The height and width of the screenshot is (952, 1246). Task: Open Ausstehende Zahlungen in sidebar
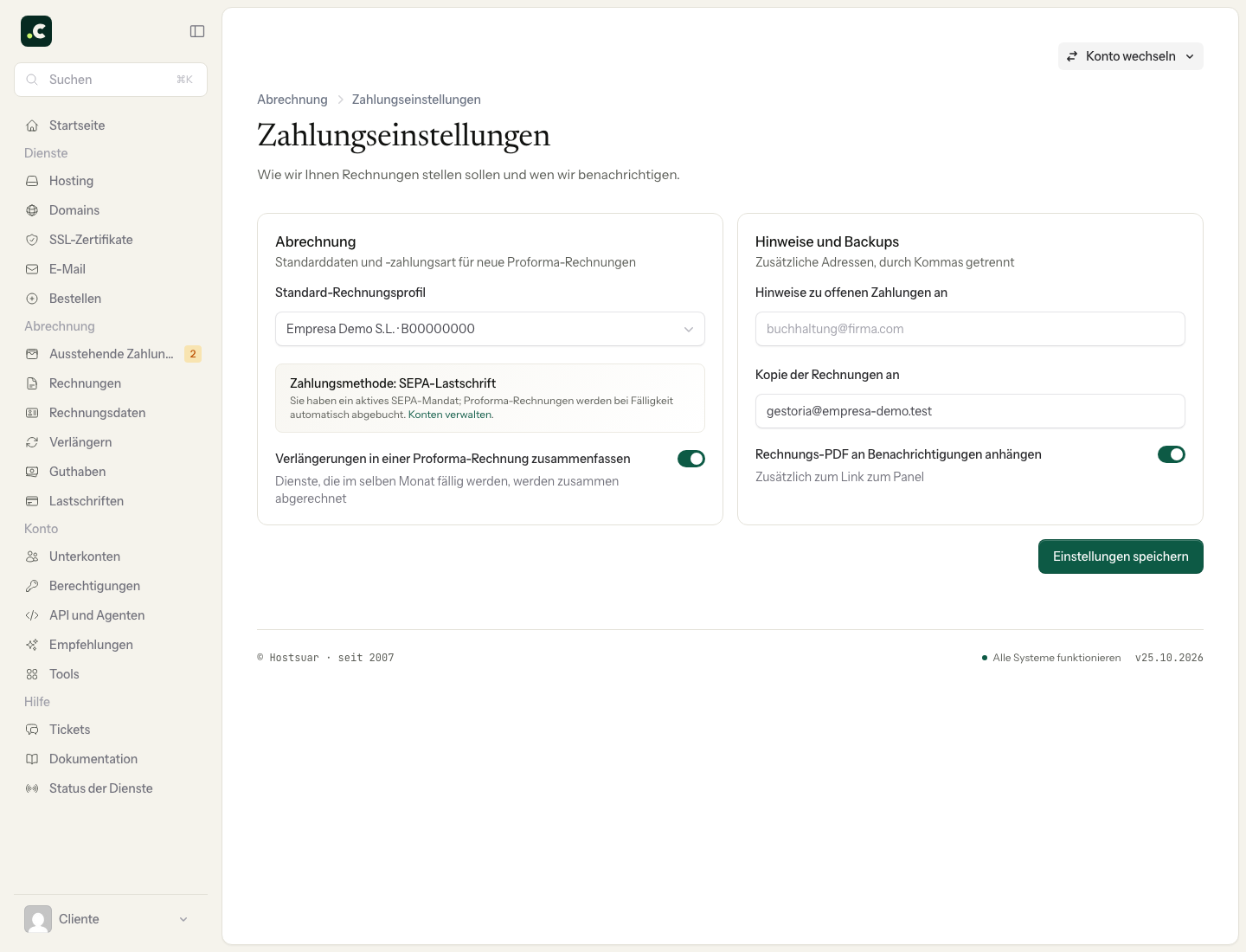[111, 354]
